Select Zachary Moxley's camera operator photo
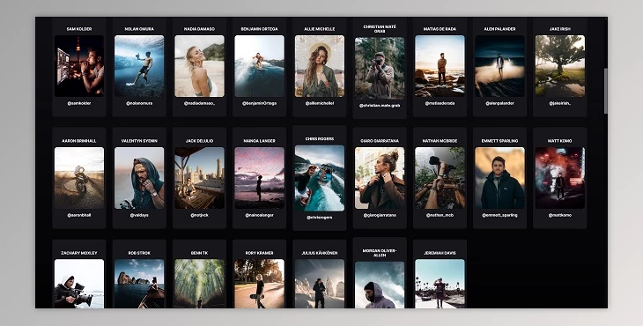The width and height of the screenshot is (643, 326). click(79, 284)
